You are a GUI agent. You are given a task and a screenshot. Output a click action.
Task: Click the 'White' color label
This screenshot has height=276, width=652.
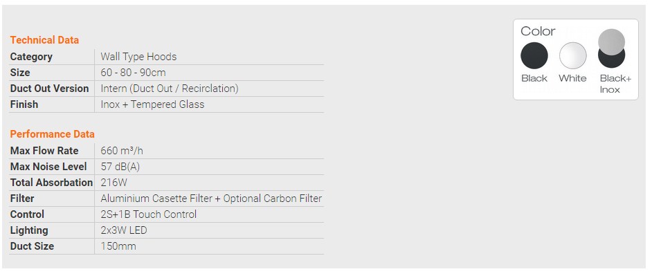coord(572,78)
